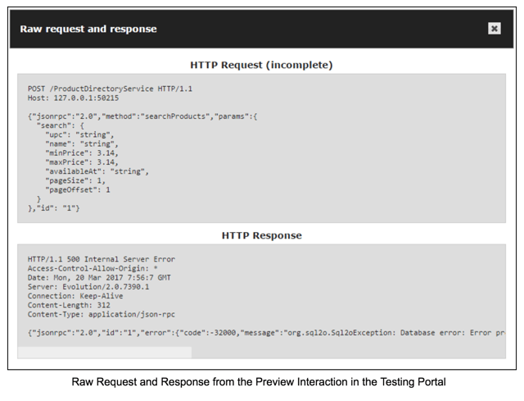Image resolution: width=524 pixels, height=401 pixels.
Task: Click the JSON error line with Sql2oException
Action: pyautogui.click(x=266, y=333)
